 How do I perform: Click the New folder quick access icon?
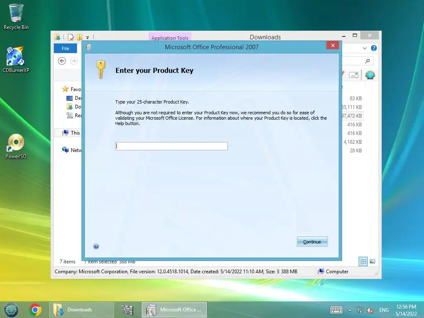(x=79, y=37)
